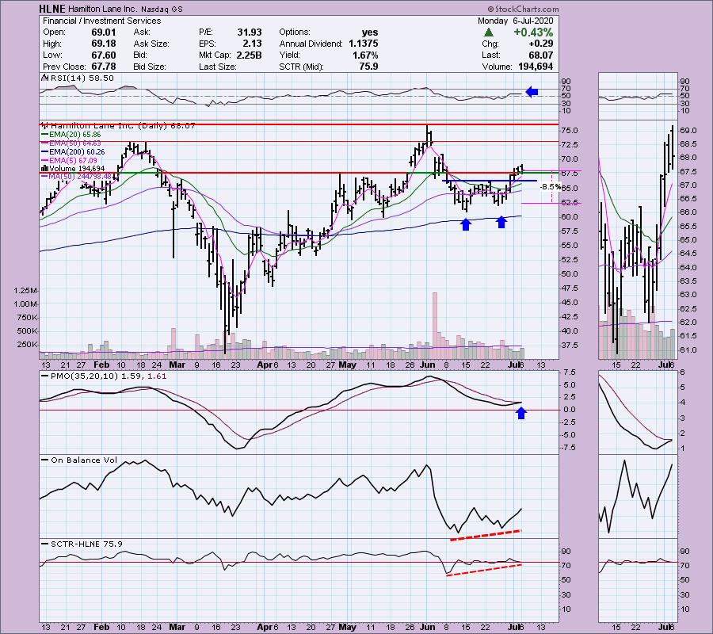
Task: Click the 'Financial / Investment Services' sector text
Action: (102, 21)
